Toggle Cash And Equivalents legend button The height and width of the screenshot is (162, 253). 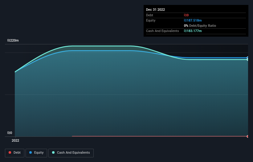click(71, 153)
